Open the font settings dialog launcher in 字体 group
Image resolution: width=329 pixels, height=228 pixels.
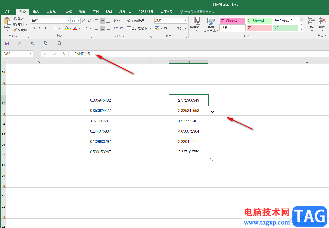pos(91,37)
